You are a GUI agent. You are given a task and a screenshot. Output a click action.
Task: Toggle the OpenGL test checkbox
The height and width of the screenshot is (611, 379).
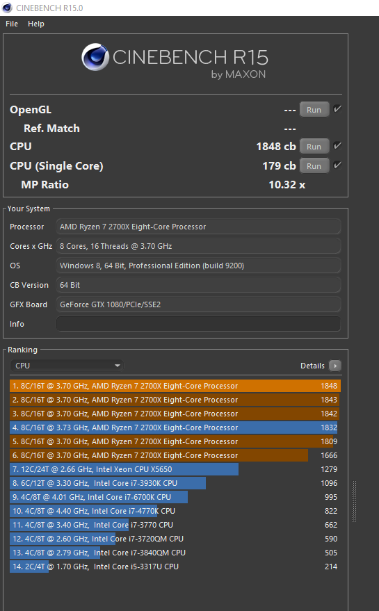click(338, 108)
